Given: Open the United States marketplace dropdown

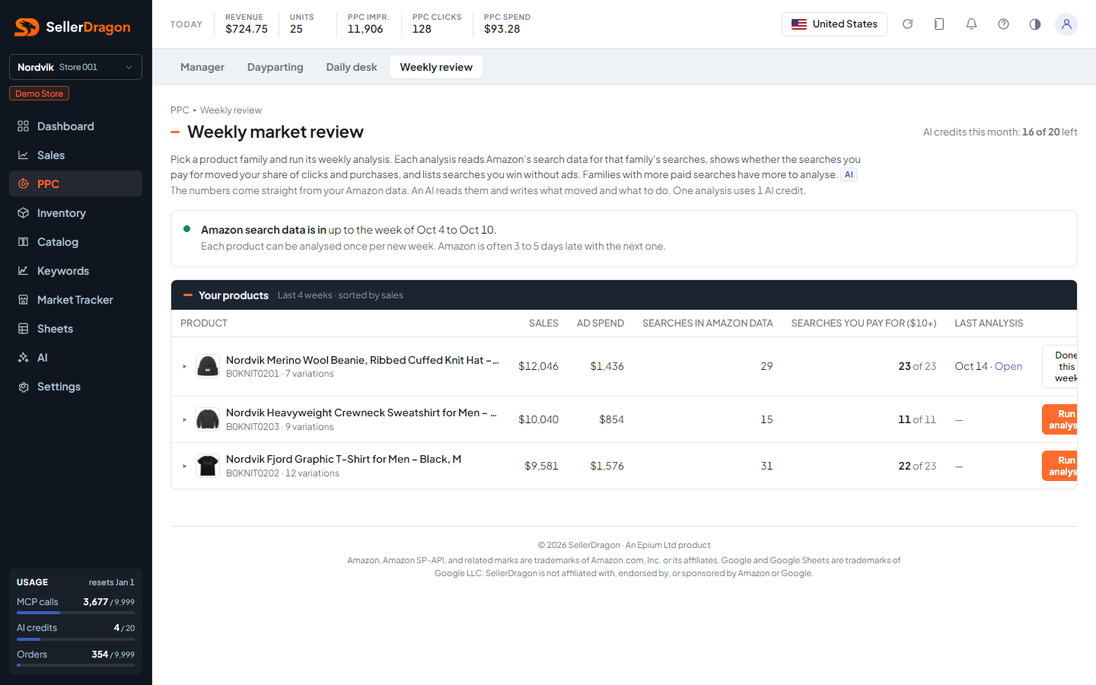Looking at the screenshot, I should pyautogui.click(x=834, y=24).
